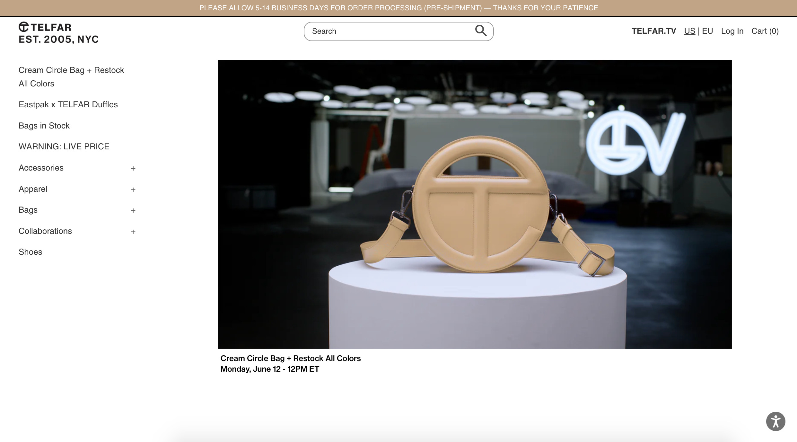
Task: Click the Cream Circle Bag + Restock caption
Action: (291, 358)
